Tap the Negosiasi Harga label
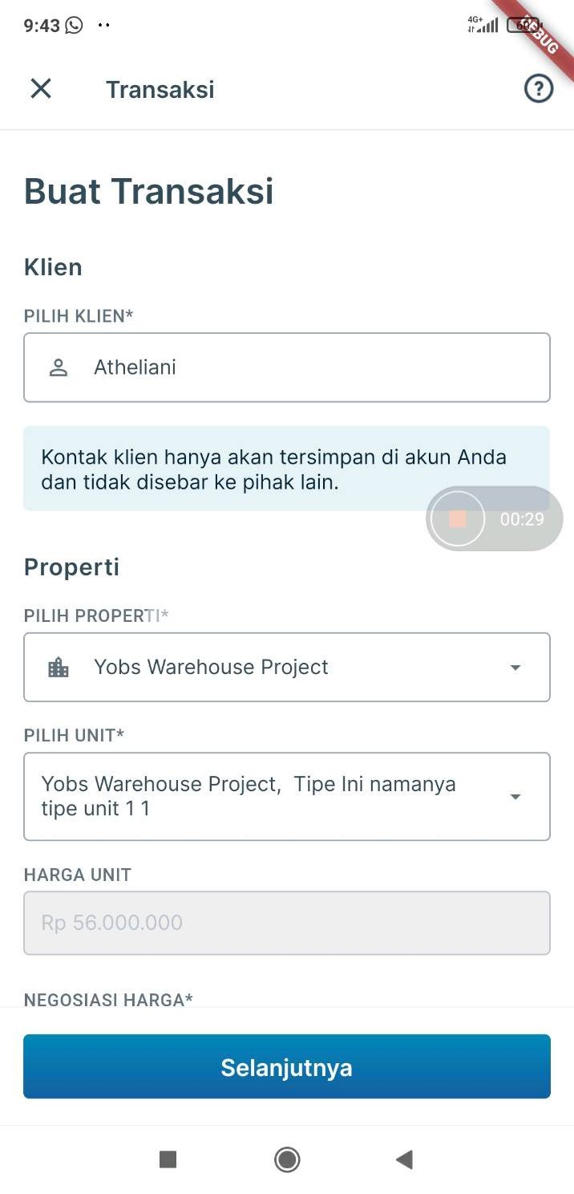574x1194 pixels. pyautogui.click(x=108, y=999)
